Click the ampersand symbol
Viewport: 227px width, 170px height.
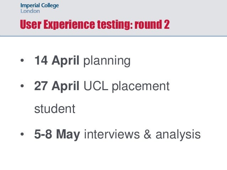tap(148, 134)
